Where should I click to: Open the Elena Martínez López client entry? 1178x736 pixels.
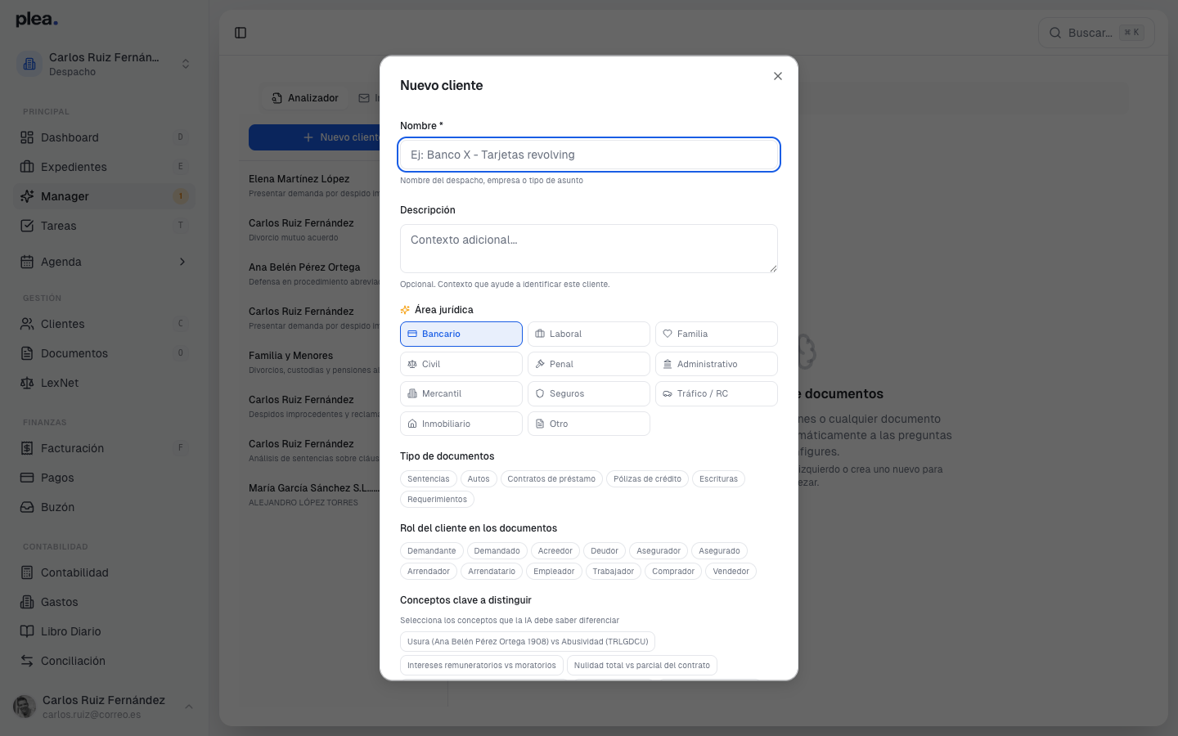tap(314, 186)
